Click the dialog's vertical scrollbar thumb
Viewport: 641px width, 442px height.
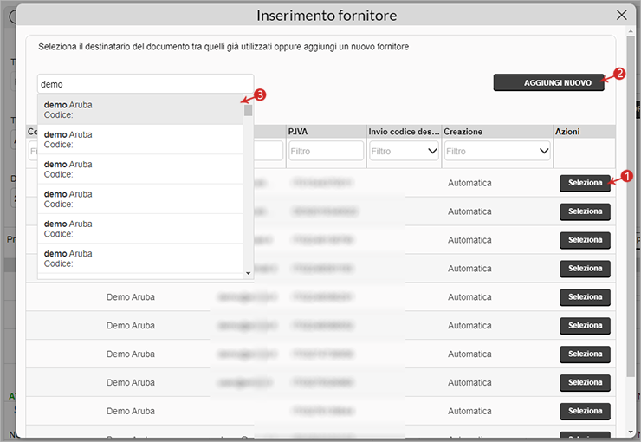(x=630, y=206)
